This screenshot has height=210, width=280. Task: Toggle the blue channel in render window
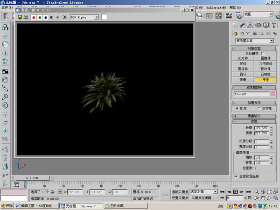click(x=46, y=17)
